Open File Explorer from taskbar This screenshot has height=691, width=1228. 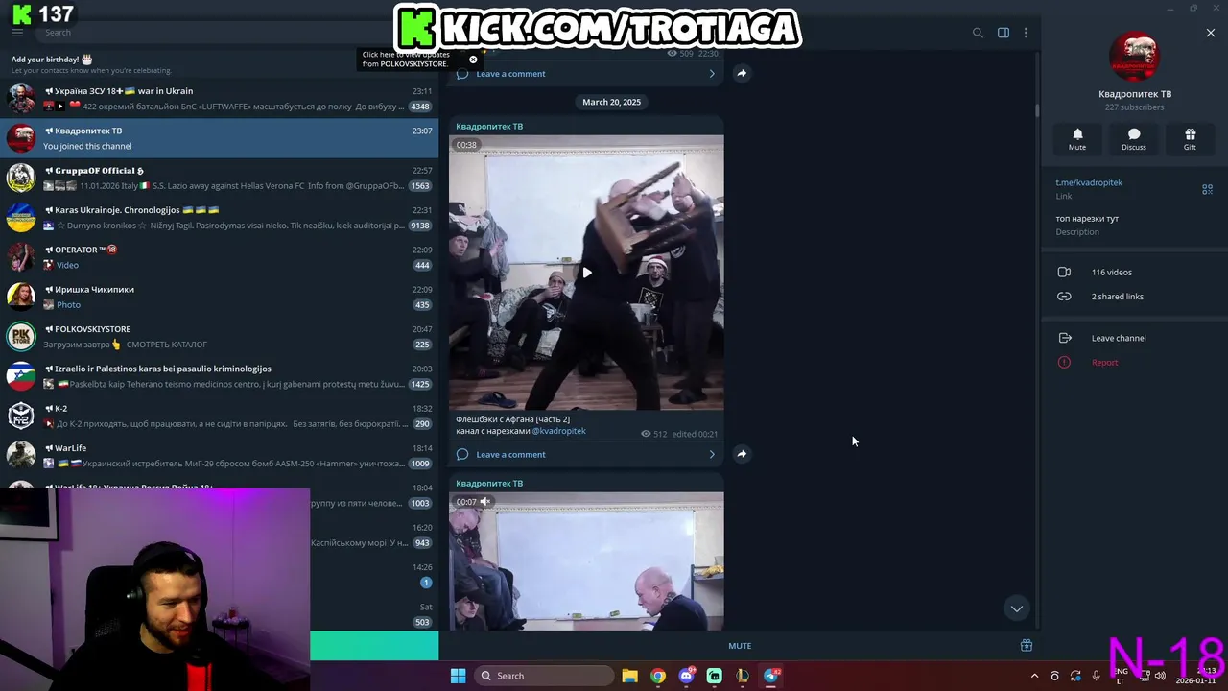629,676
